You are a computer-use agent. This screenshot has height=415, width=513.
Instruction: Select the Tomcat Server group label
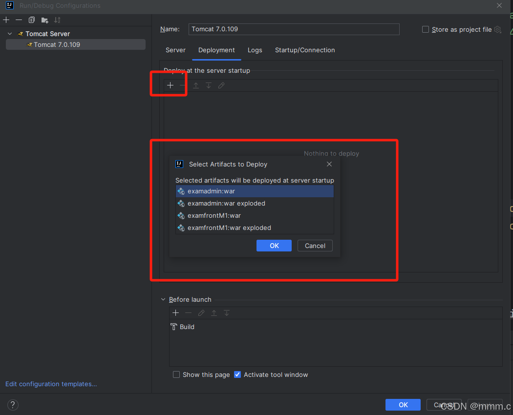[x=48, y=34]
